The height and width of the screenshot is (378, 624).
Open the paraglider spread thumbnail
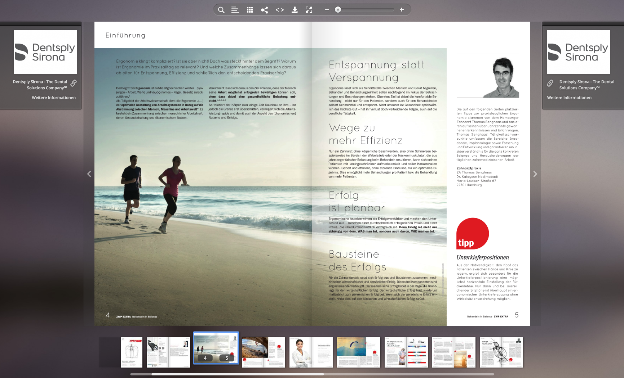point(359,352)
